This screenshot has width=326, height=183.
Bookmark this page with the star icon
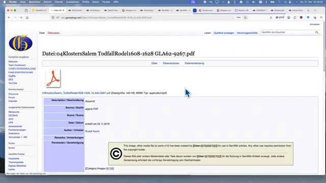coord(246,18)
